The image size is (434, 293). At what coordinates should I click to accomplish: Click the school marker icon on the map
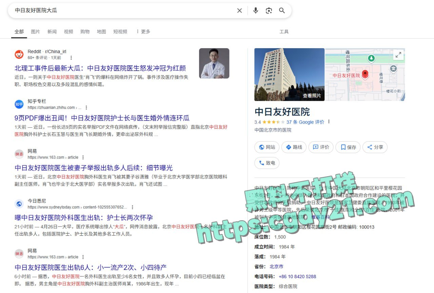[394, 69]
